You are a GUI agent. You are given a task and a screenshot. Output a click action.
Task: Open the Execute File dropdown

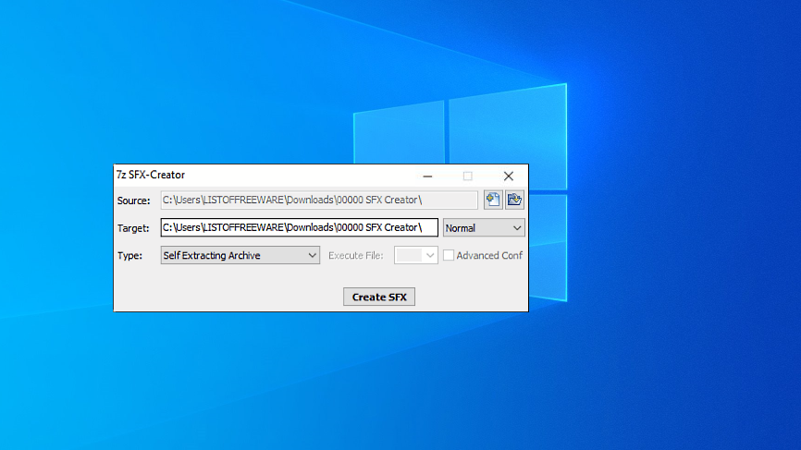(416, 255)
